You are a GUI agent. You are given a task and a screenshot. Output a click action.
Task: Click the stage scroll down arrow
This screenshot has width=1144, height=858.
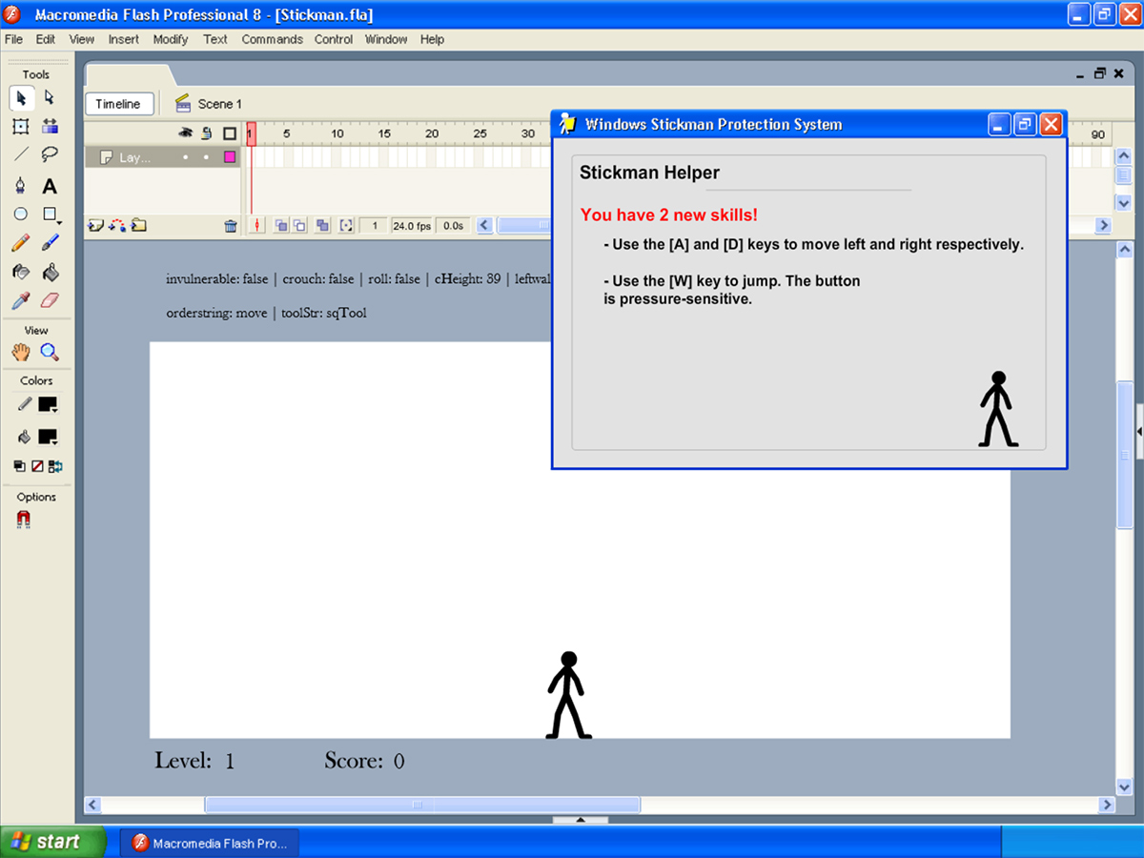(1124, 786)
